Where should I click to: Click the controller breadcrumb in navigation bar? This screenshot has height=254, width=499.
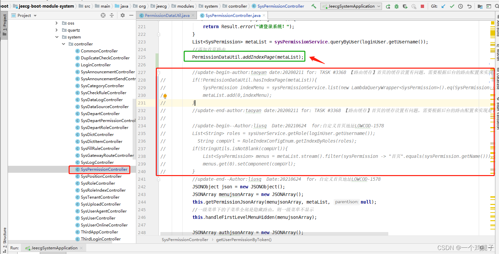pyautogui.click(x=238, y=6)
